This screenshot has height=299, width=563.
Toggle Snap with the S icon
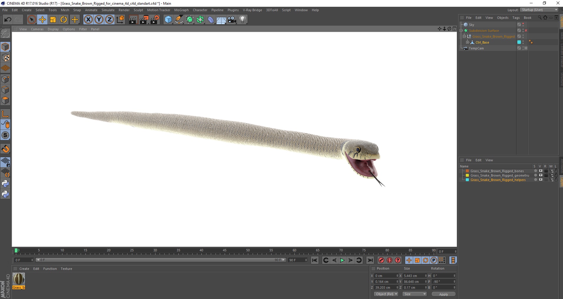coord(5,135)
